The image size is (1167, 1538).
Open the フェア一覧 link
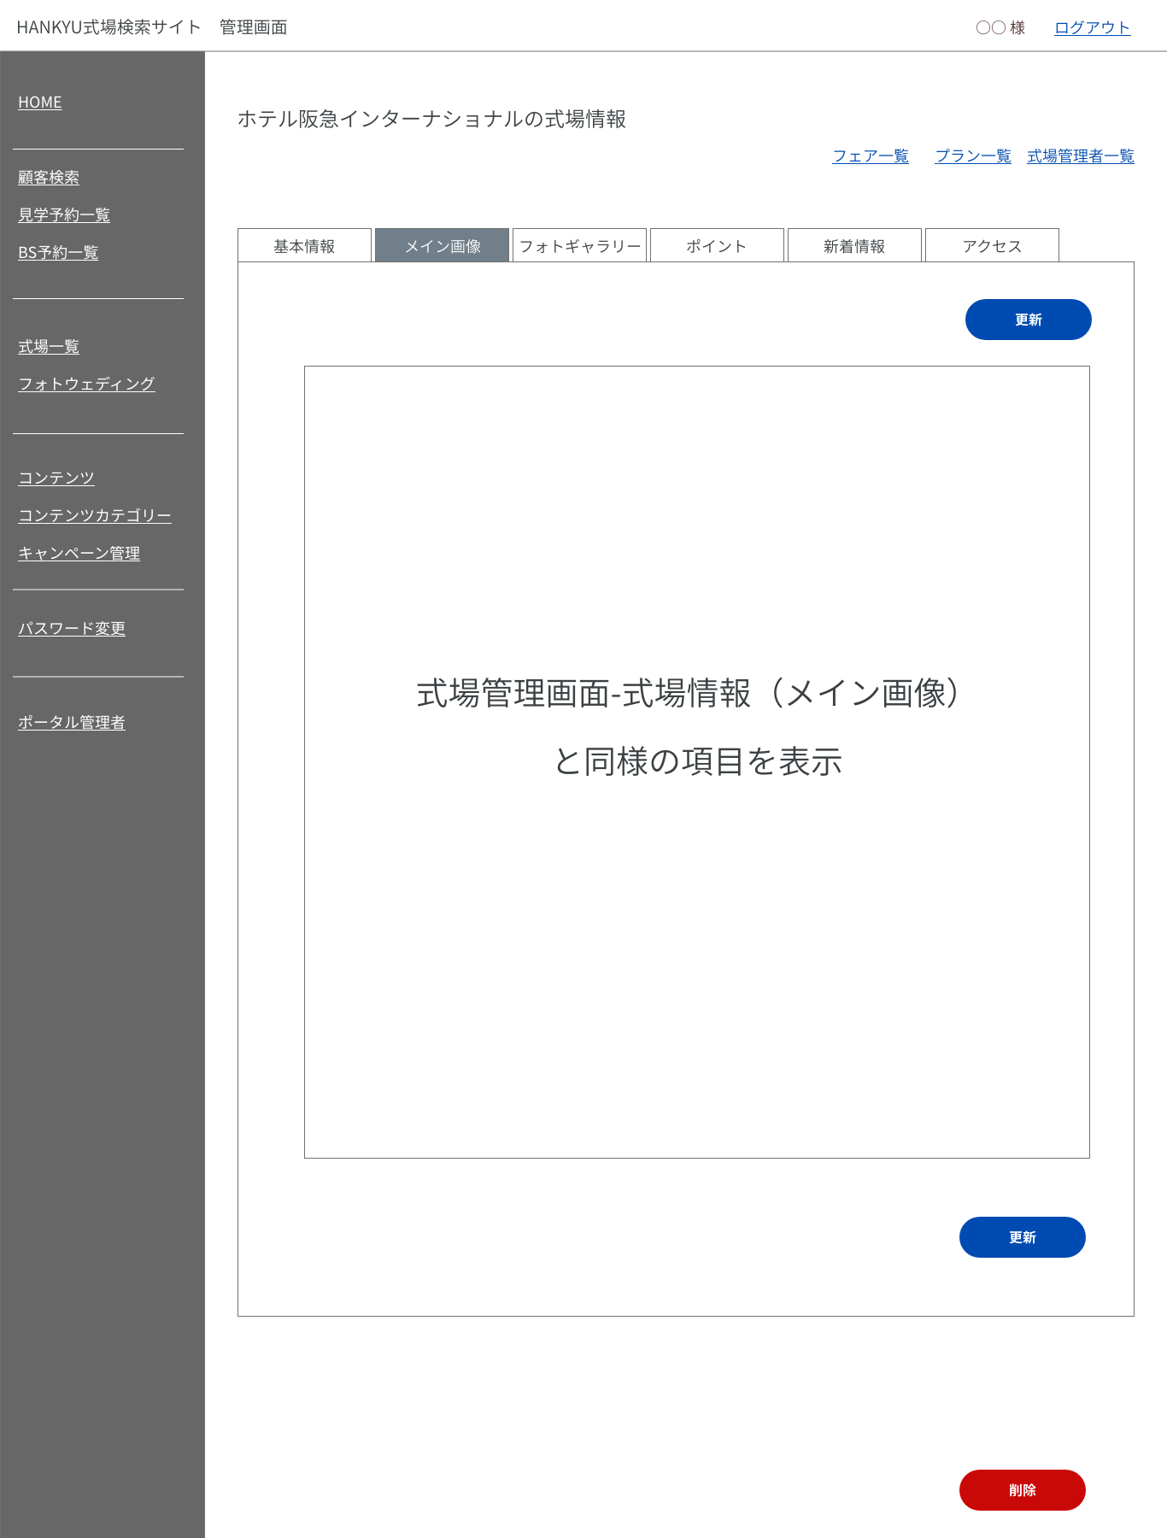tap(871, 156)
